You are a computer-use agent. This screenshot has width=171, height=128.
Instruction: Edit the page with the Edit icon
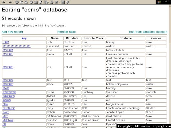pos(56,2)
